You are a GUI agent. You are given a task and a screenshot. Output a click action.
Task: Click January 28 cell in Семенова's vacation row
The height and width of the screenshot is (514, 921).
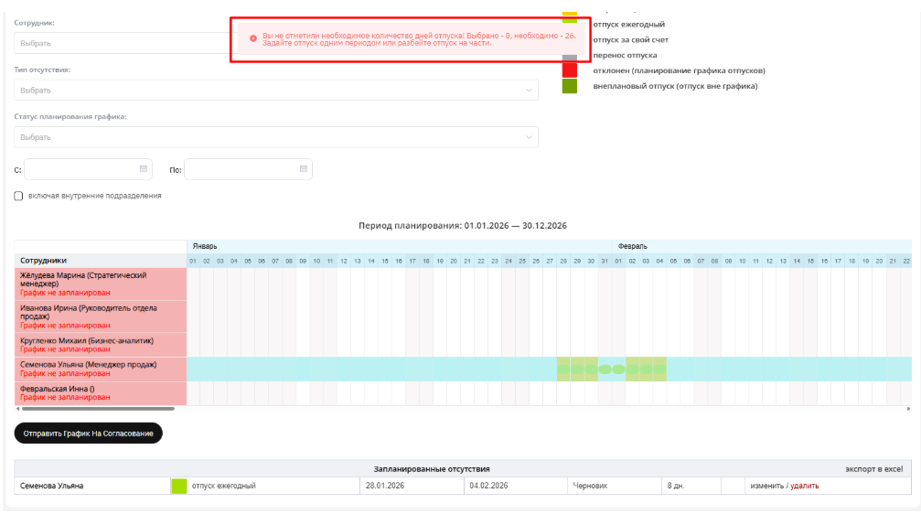[563, 369]
